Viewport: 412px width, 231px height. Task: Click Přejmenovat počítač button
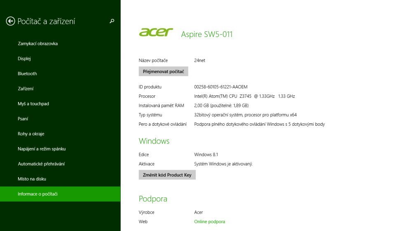(x=164, y=72)
